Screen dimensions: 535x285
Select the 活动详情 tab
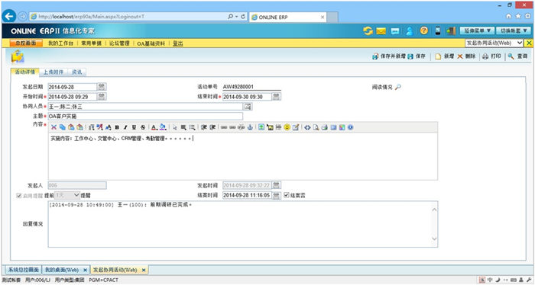point(25,72)
